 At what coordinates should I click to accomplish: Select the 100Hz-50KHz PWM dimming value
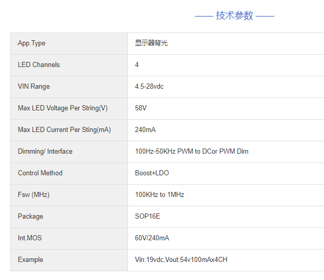click(191, 152)
